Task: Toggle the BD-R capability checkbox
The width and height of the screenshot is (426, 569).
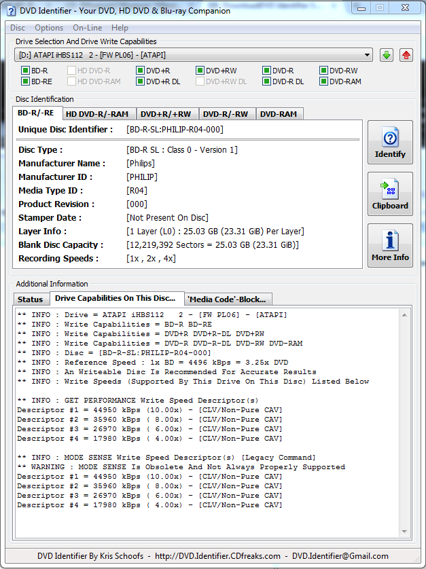Action: (25, 71)
